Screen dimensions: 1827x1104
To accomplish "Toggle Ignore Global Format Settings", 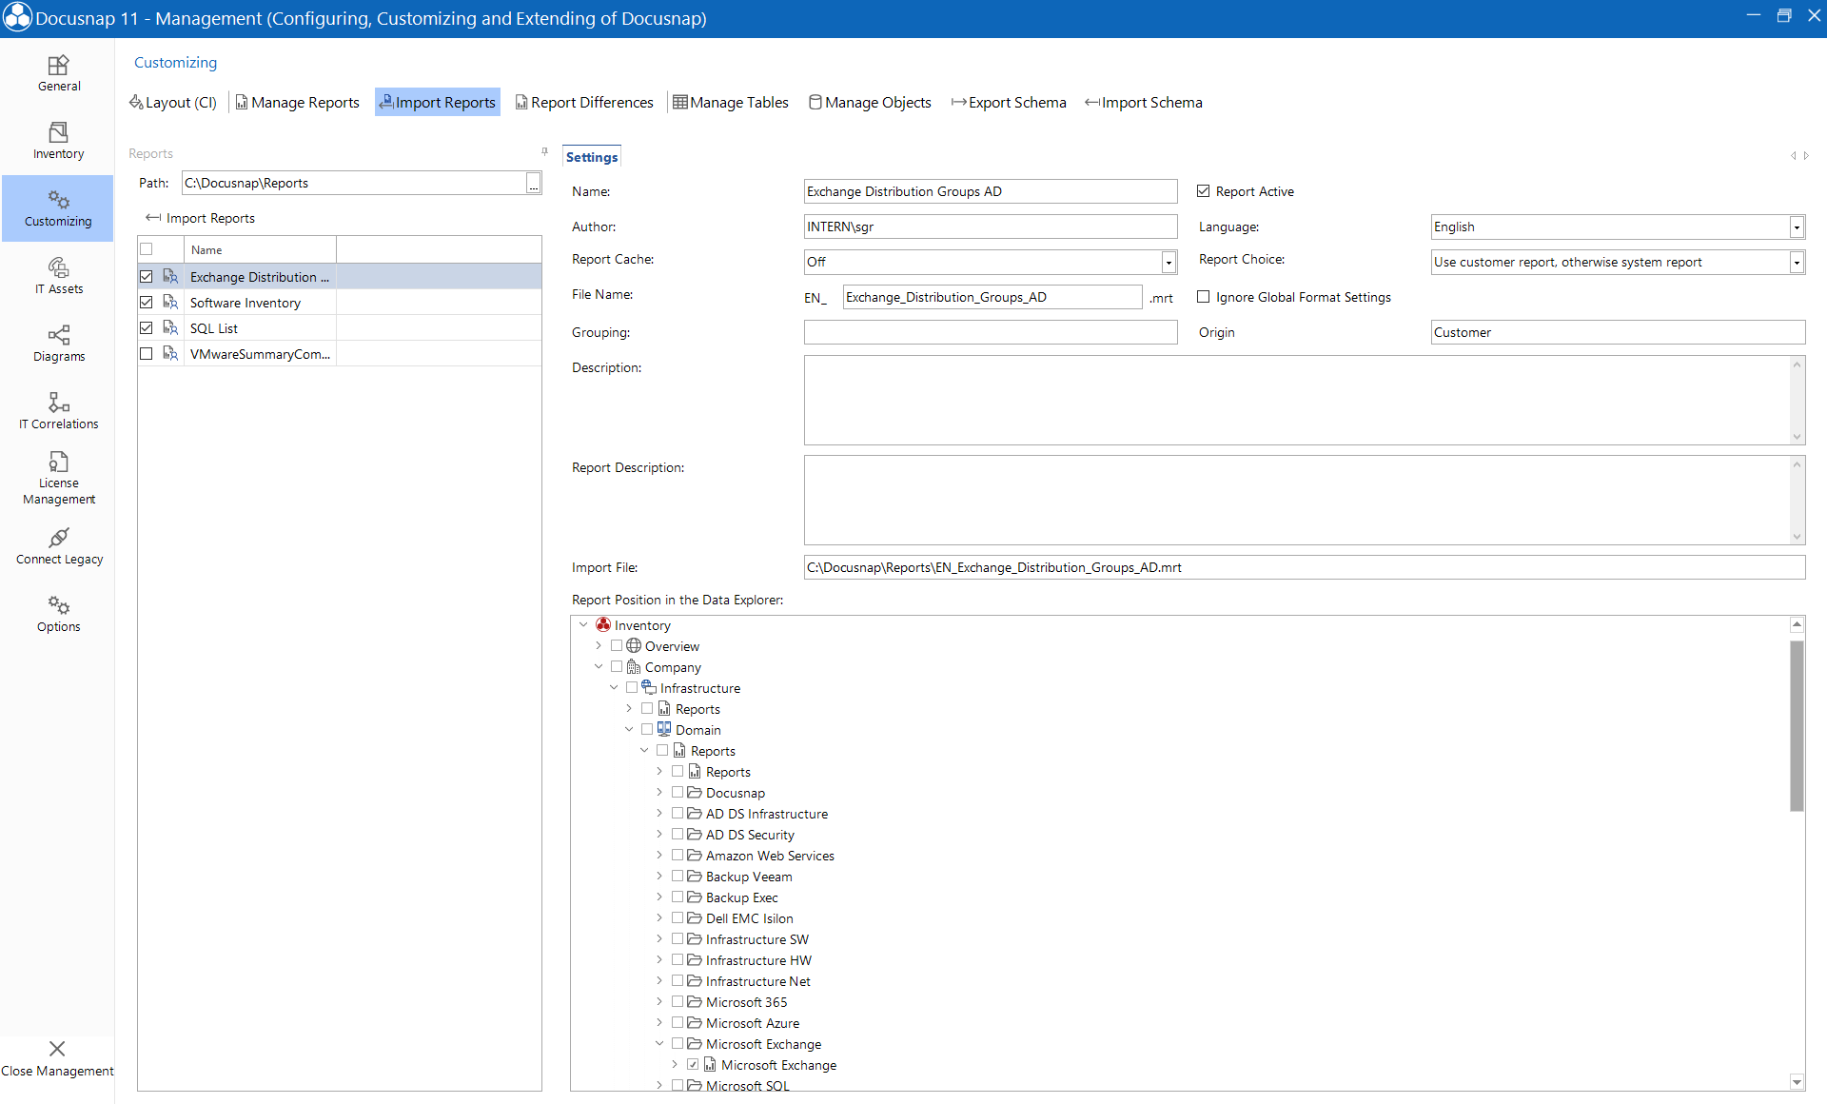I will [1203, 297].
